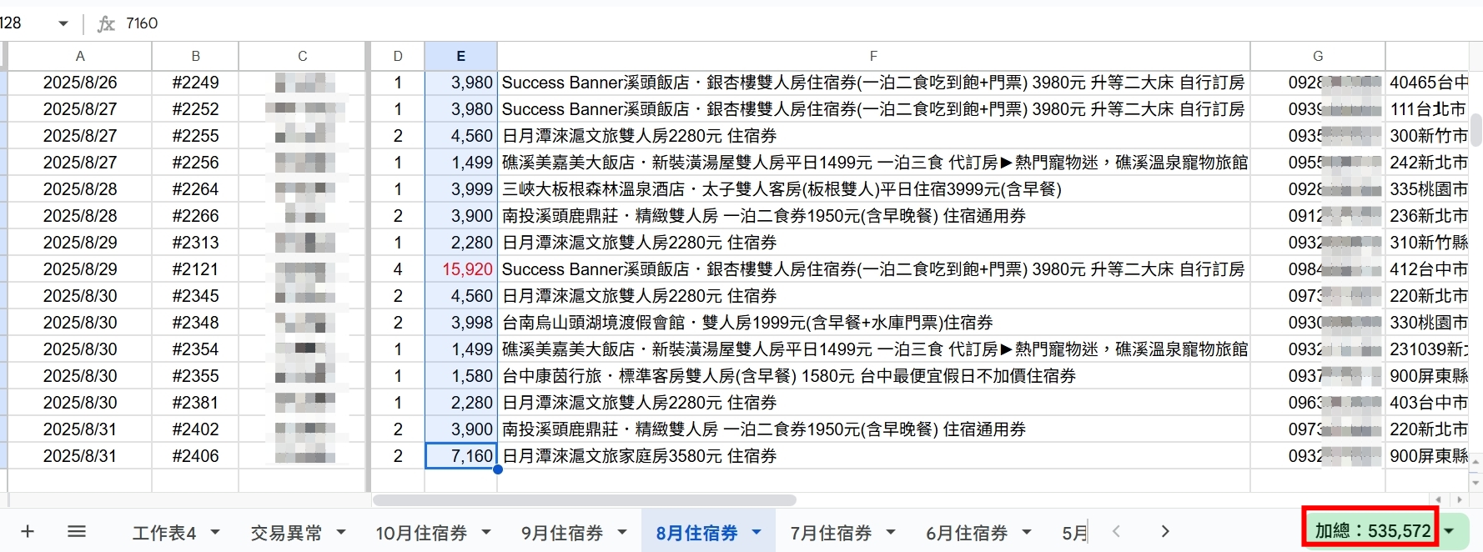
Task: Open the 交易異常 tab options arrow
Action: [x=341, y=532]
